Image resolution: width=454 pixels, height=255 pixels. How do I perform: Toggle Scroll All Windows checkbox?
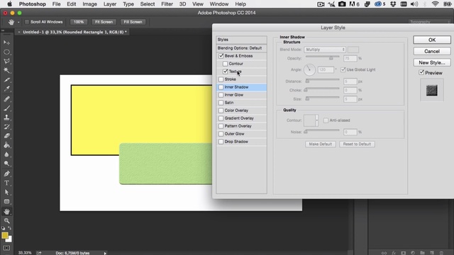(27, 22)
